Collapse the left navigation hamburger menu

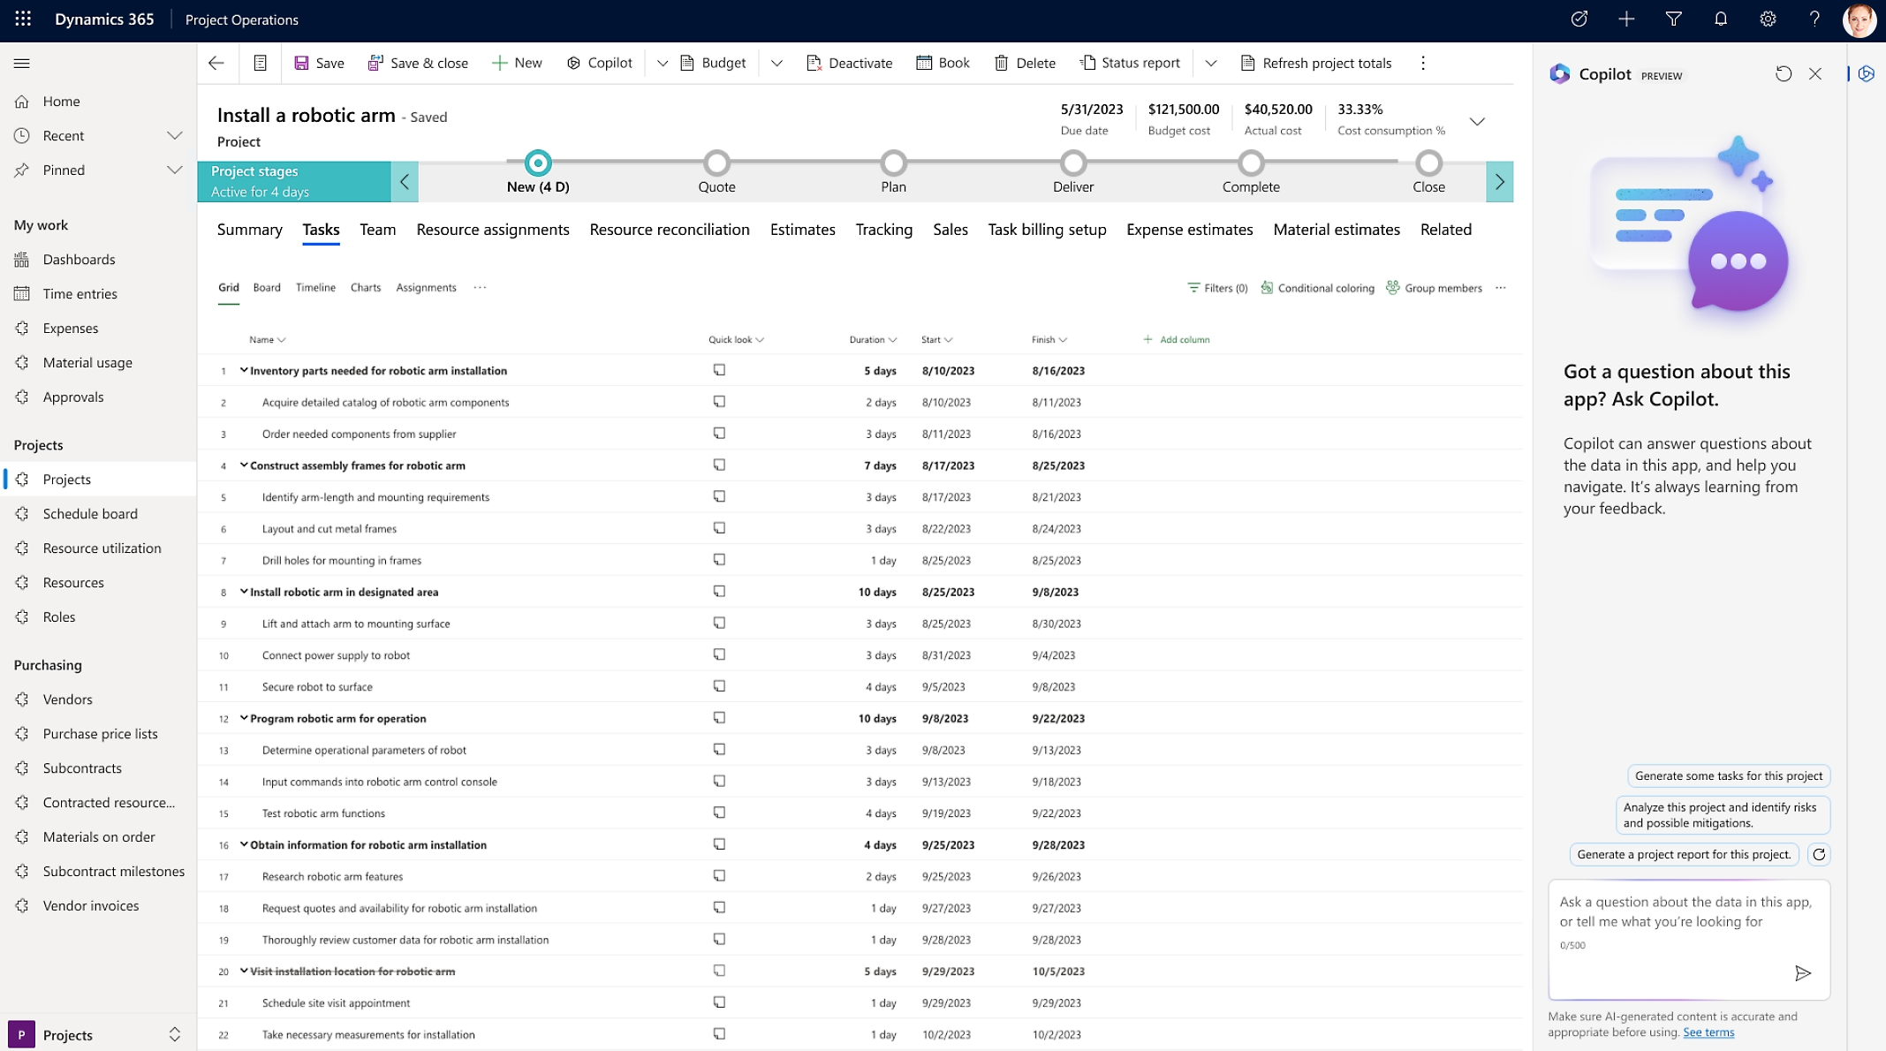coord(22,63)
